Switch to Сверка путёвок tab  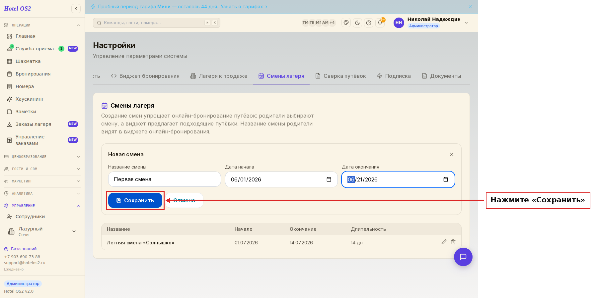pos(340,76)
